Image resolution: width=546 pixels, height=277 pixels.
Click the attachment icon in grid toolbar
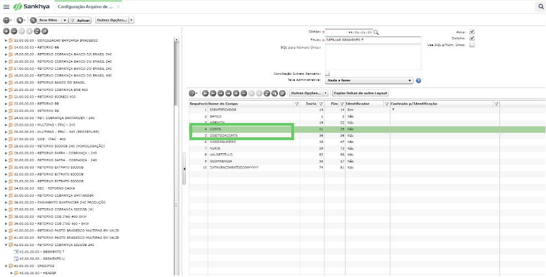(x=282, y=94)
